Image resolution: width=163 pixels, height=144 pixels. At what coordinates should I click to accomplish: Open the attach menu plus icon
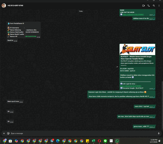pyautogui.click(x=4, y=133)
